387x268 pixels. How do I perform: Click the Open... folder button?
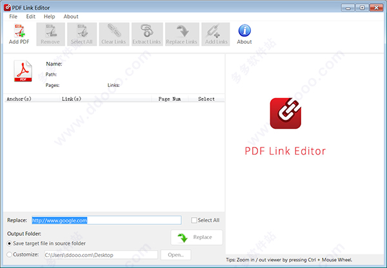click(175, 254)
